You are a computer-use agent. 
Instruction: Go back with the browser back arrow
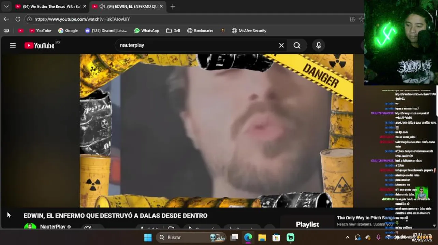click(x=6, y=19)
